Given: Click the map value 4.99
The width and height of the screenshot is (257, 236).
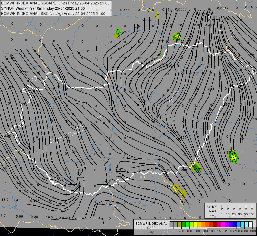Looking at the screenshot, I should coord(36,169).
